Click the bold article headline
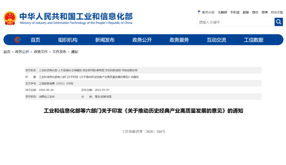Image resolution: width=286 pixels, height=165 pixels. [x=143, y=111]
